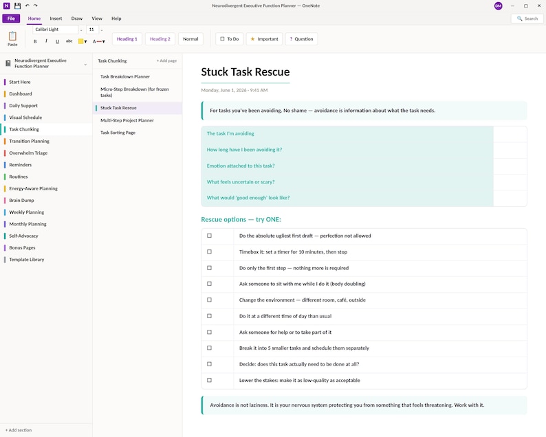Open the Daily Support section

(46, 105)
